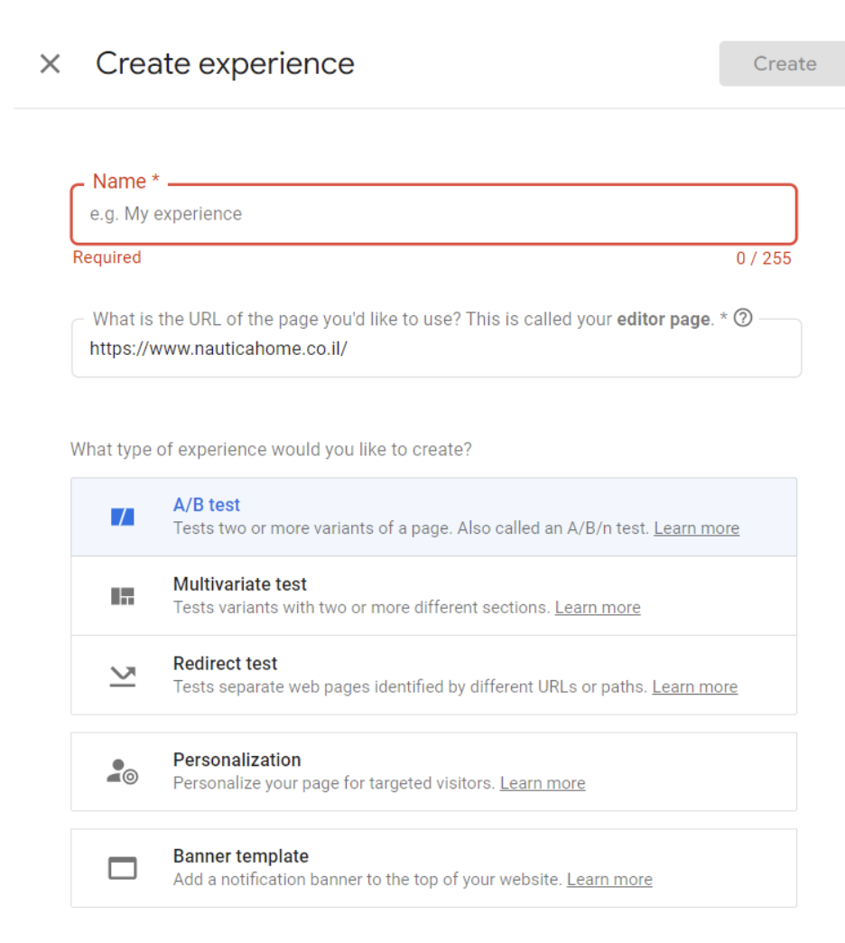Select the Banner template title

point(241,855)
